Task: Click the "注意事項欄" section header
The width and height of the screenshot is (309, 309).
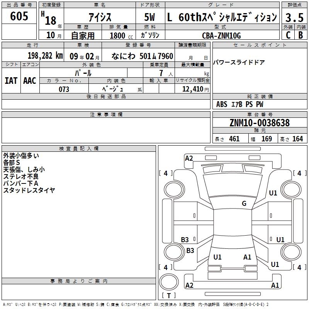Action: (x=106, y=114)
